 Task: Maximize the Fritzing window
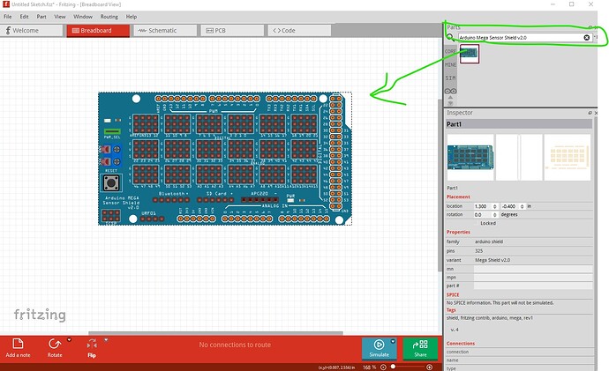tap(571, 4)
